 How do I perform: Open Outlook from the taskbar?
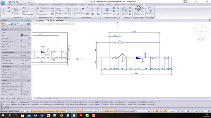pyautogui.click(x=35, y=115)
